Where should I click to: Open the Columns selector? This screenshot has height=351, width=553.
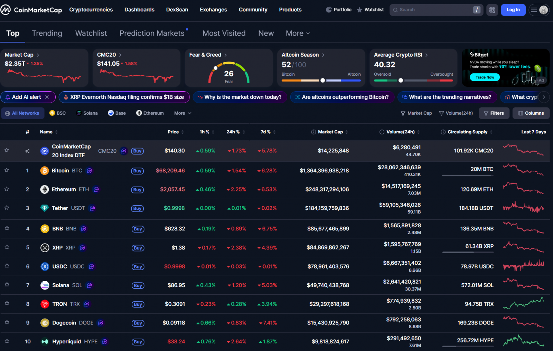click(x=531, y=113)
